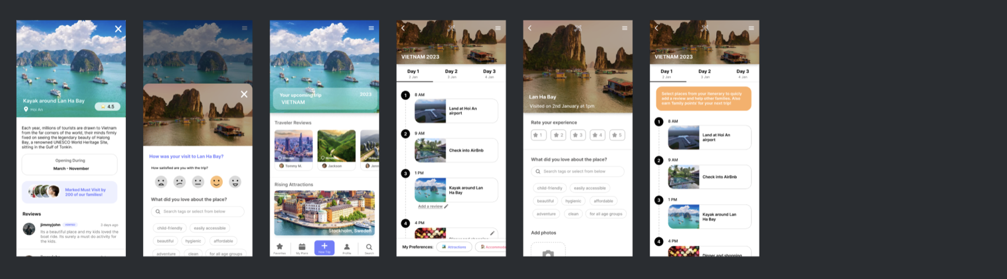Rate experience 5 stars

point(617,135)
